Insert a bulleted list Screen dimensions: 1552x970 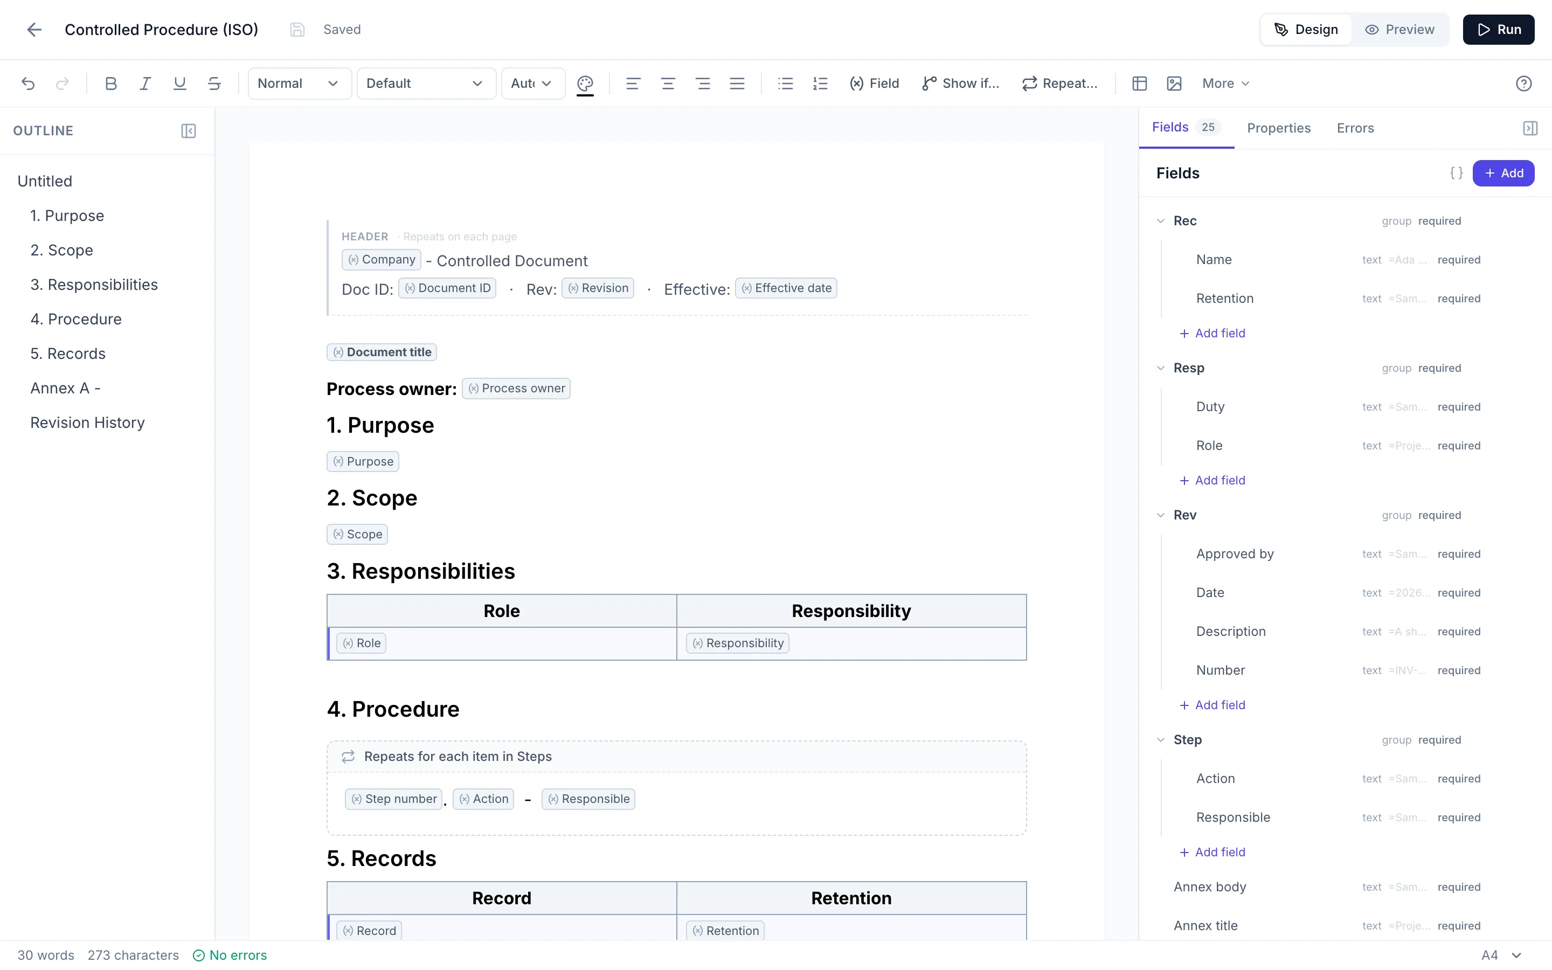(786, 84)
